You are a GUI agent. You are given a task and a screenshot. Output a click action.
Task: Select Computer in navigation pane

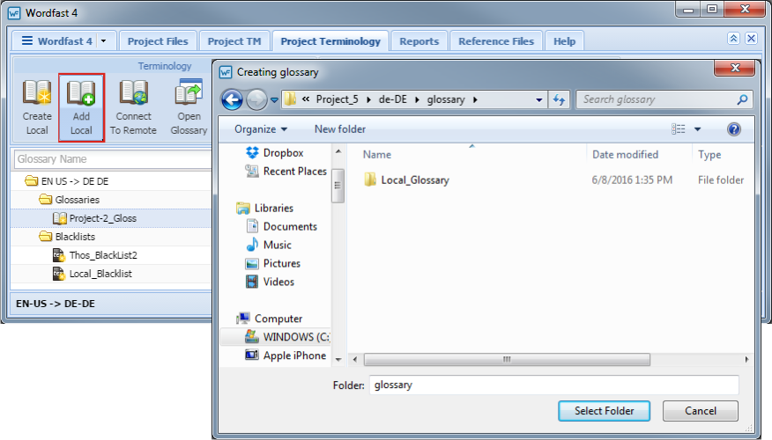pyautogui.click(x=270, y=319)
